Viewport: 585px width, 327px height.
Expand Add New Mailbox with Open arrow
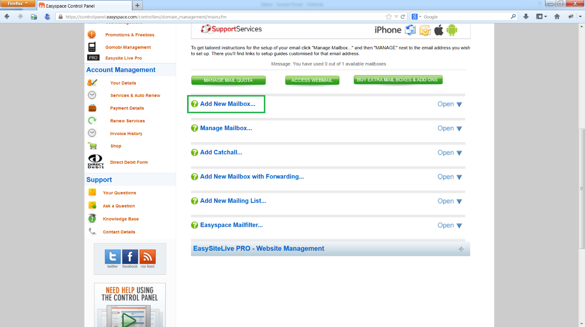point(450,104)
